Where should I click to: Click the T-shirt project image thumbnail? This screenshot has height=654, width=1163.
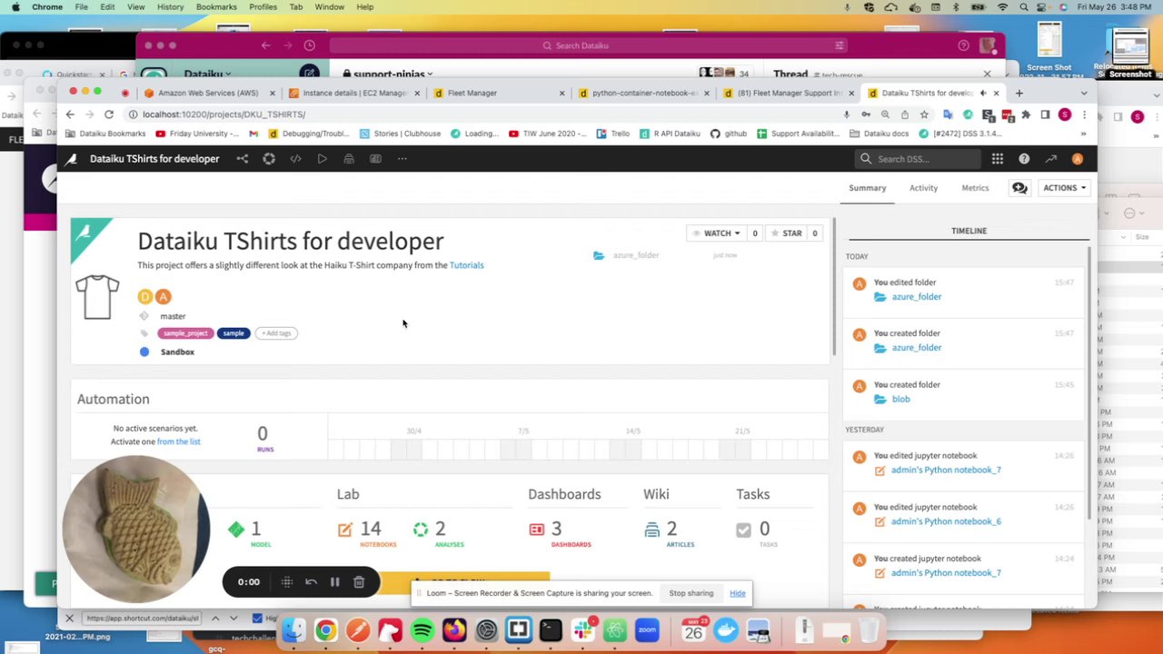click(x=97, y=296)
